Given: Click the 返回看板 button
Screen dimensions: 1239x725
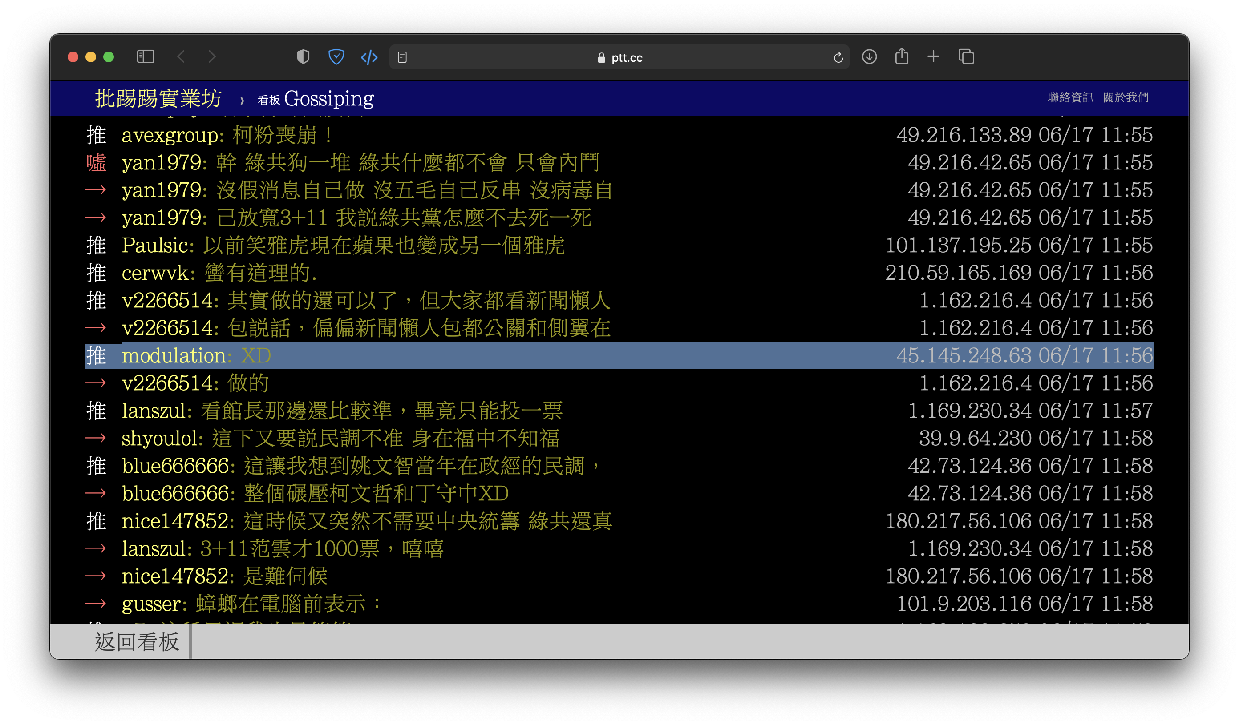Looking at the screenshot, I should point(137,641).
